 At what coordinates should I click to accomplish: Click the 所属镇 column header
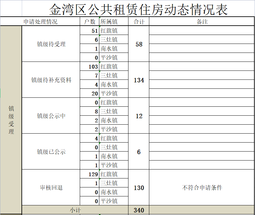(x=109, y=22)
